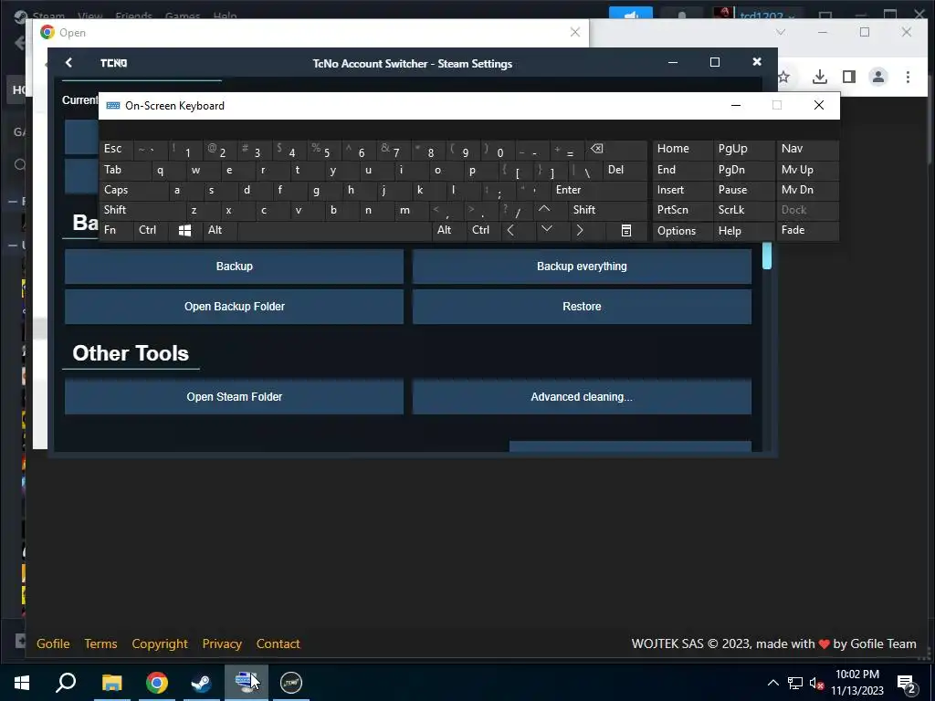Viewport: 935px width, 701px height.
Task: Open Contact footer link
Action: [278, 643]
